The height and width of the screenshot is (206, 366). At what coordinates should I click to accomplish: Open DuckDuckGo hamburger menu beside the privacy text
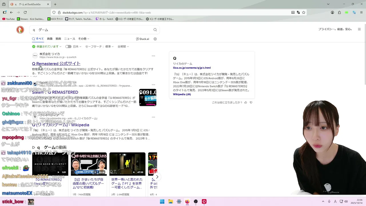click(x=359, y=29)
